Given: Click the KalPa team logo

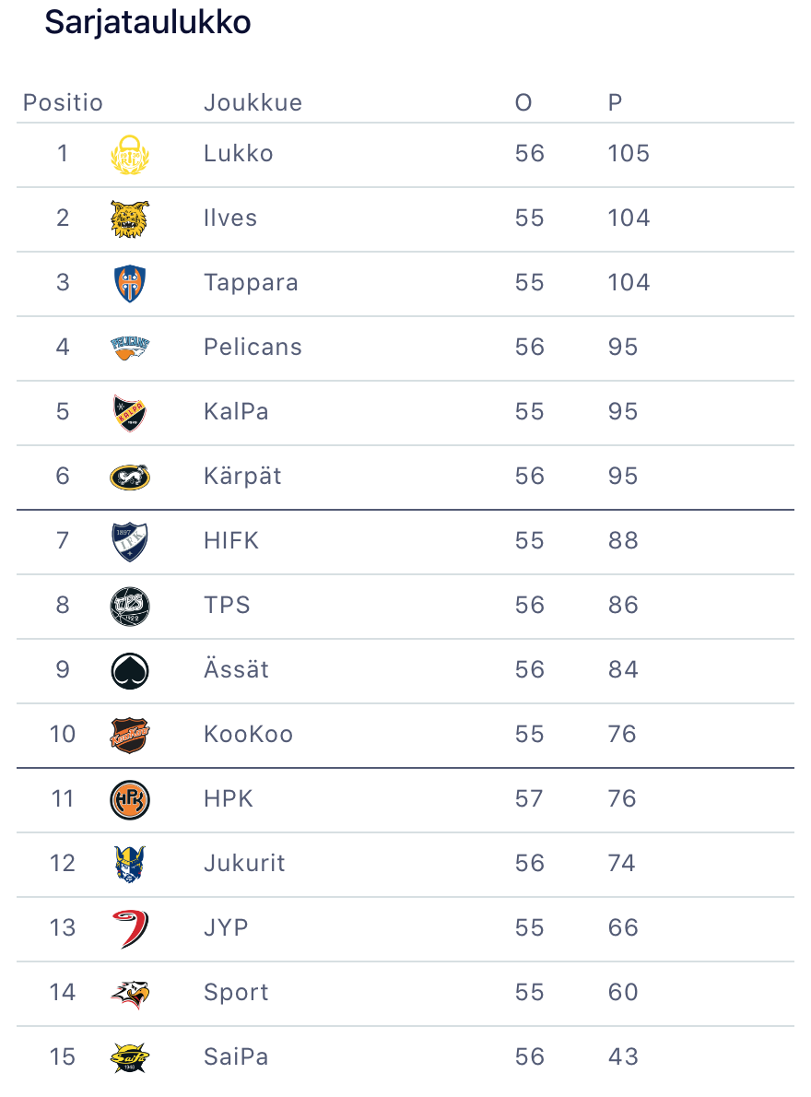Looking at the screenshot, I should (x=129, y=412).
